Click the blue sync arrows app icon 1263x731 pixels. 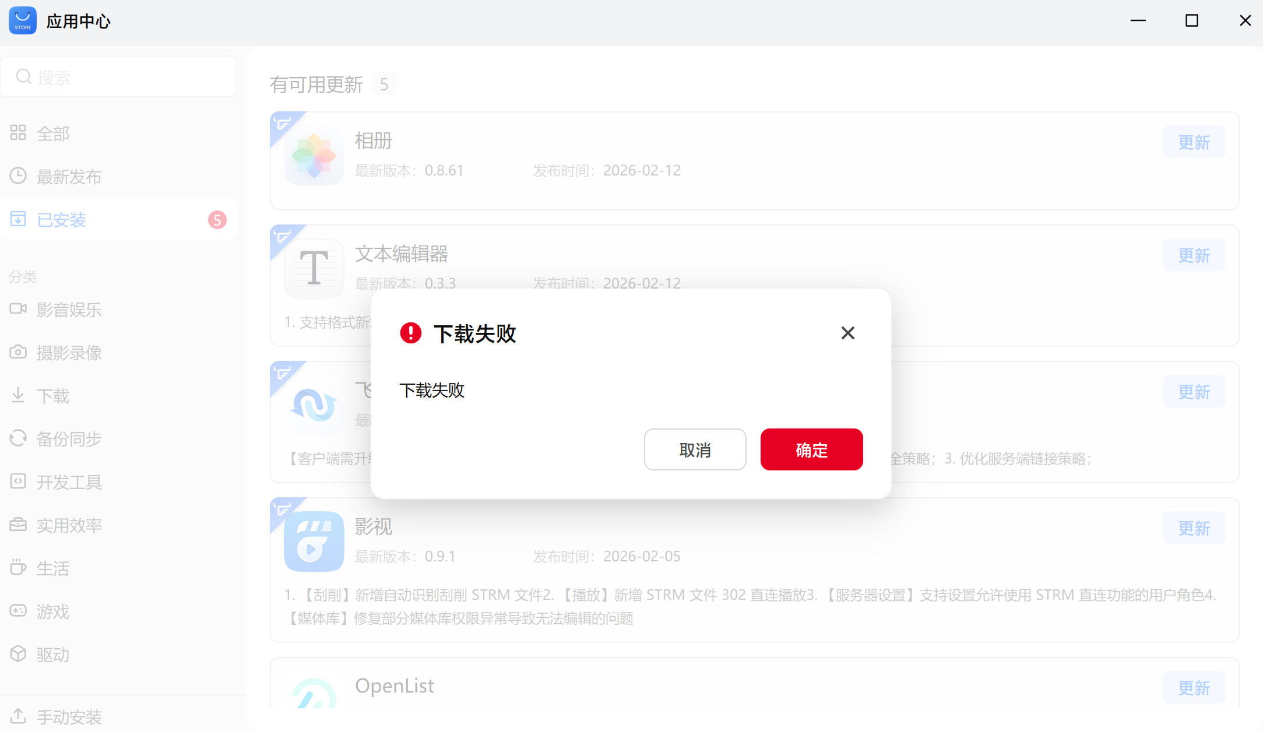pos(314,405)
